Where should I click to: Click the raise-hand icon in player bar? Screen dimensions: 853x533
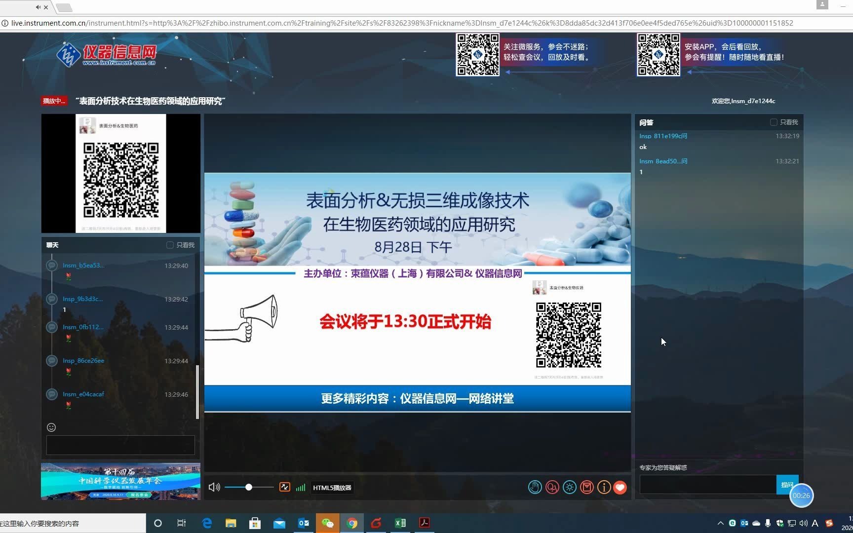point(535,487)
